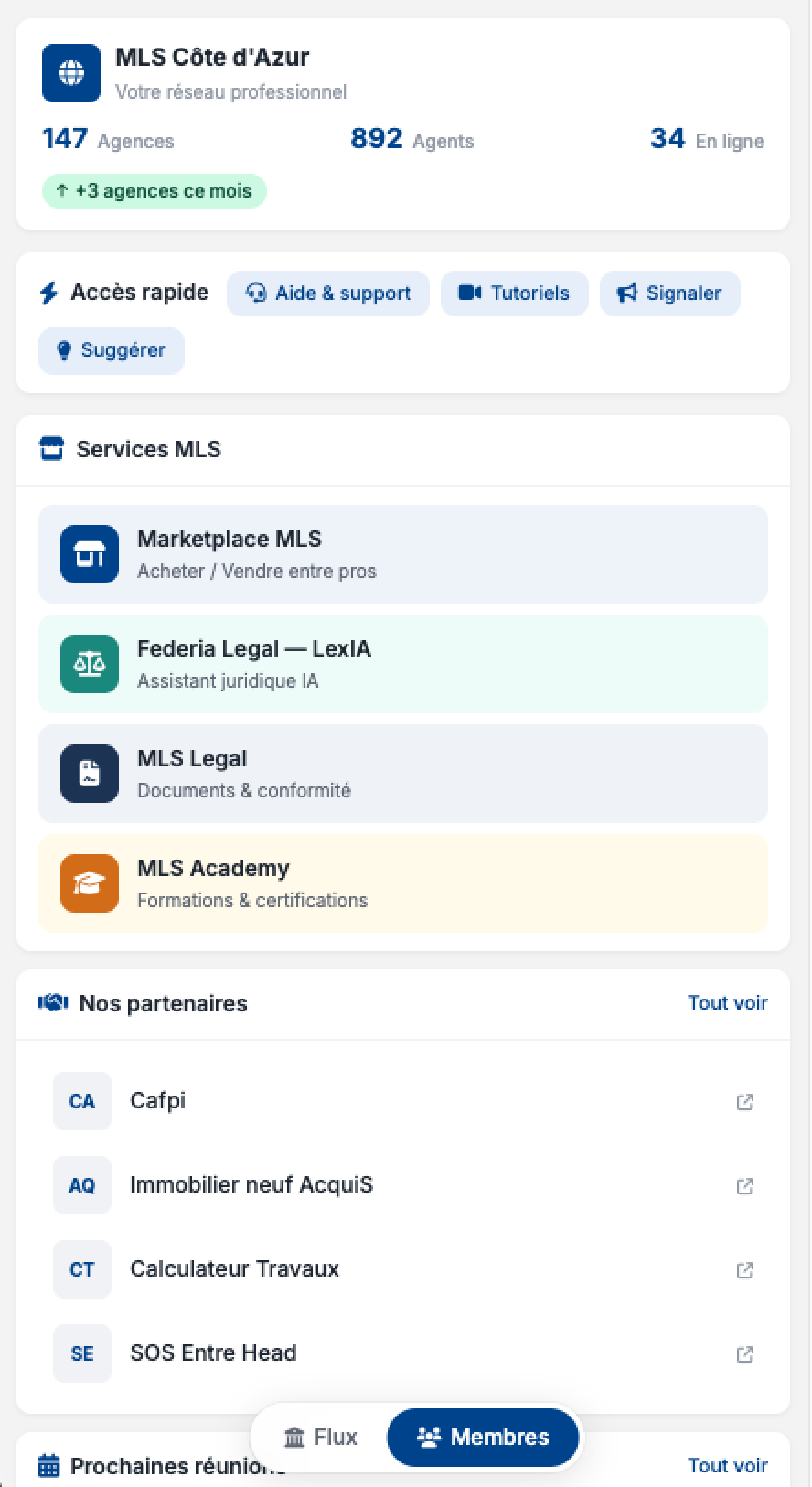This screenshot has height=1487, width=812.
Task: Click the lightbulb icon in Suggérer
Action: (64, 350)
